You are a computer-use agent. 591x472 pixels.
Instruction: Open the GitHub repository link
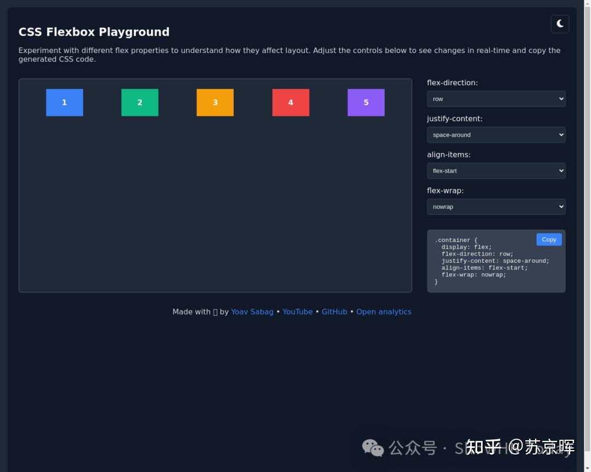pos(334,311)
